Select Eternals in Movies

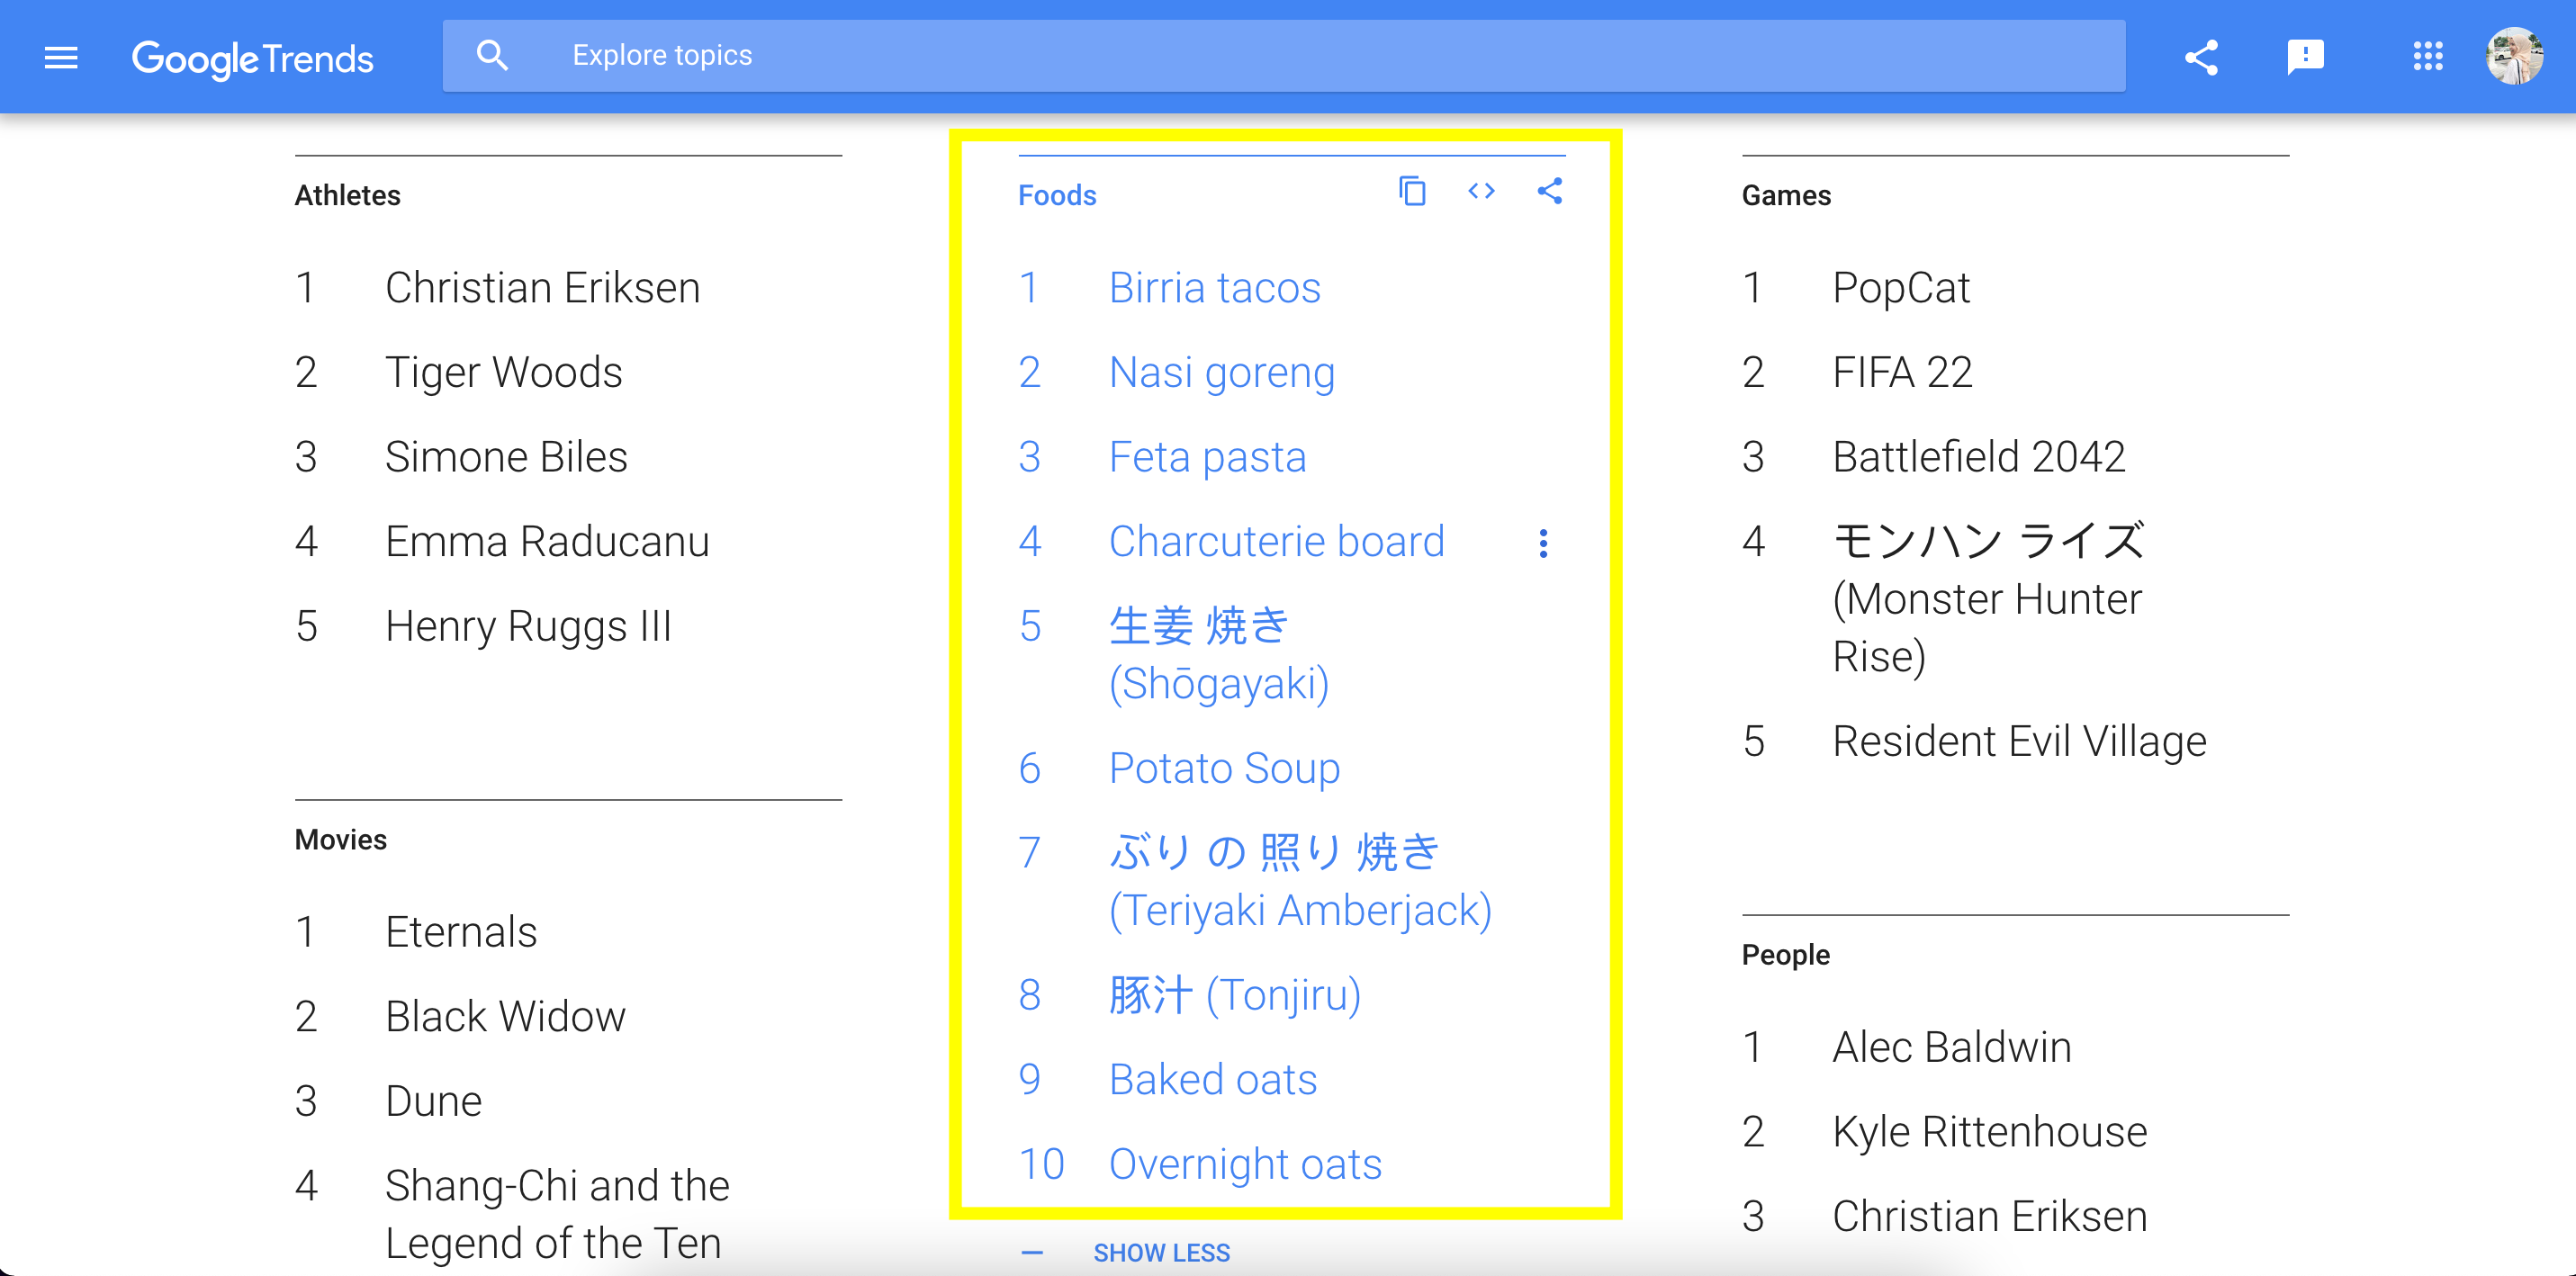point(461,933)
